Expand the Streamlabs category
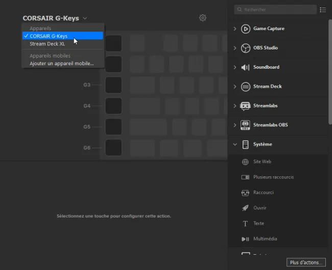Viewport: 332px width, 270px height. [x=235, y=106]
